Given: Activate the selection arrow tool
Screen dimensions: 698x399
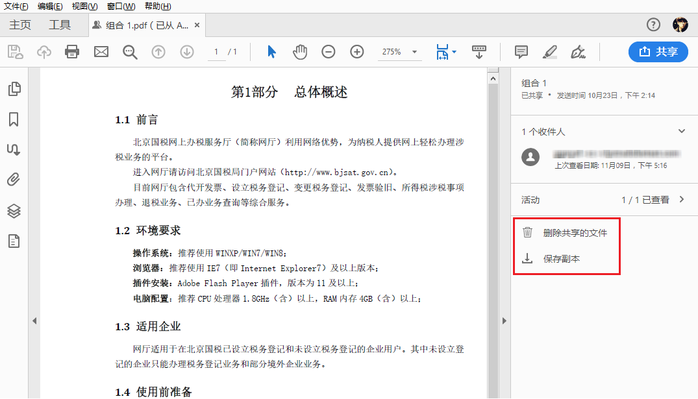Looking at the screenshot, I should 271,52.
